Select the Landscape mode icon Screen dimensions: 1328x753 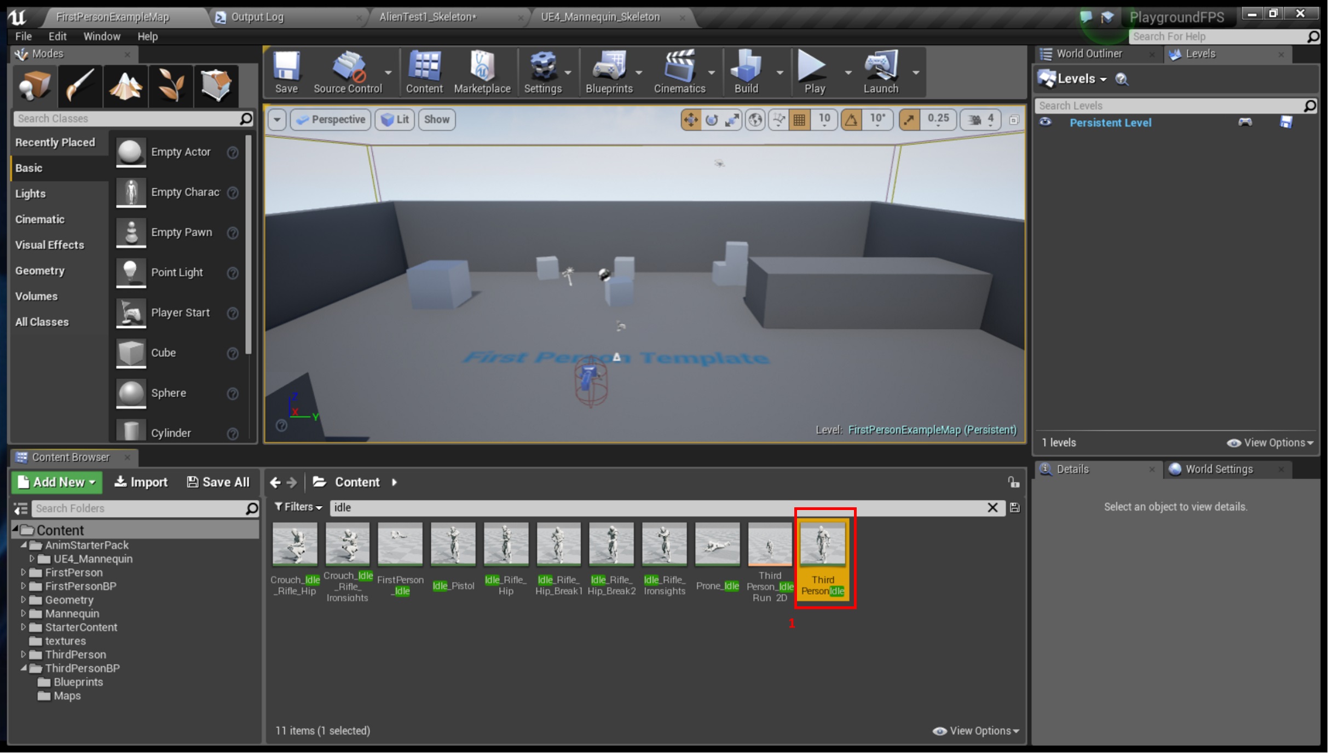tap(125, 85)
